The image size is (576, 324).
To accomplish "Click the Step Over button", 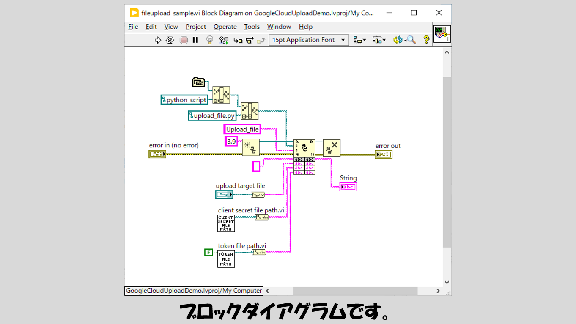I will click(x=250, y=40).
